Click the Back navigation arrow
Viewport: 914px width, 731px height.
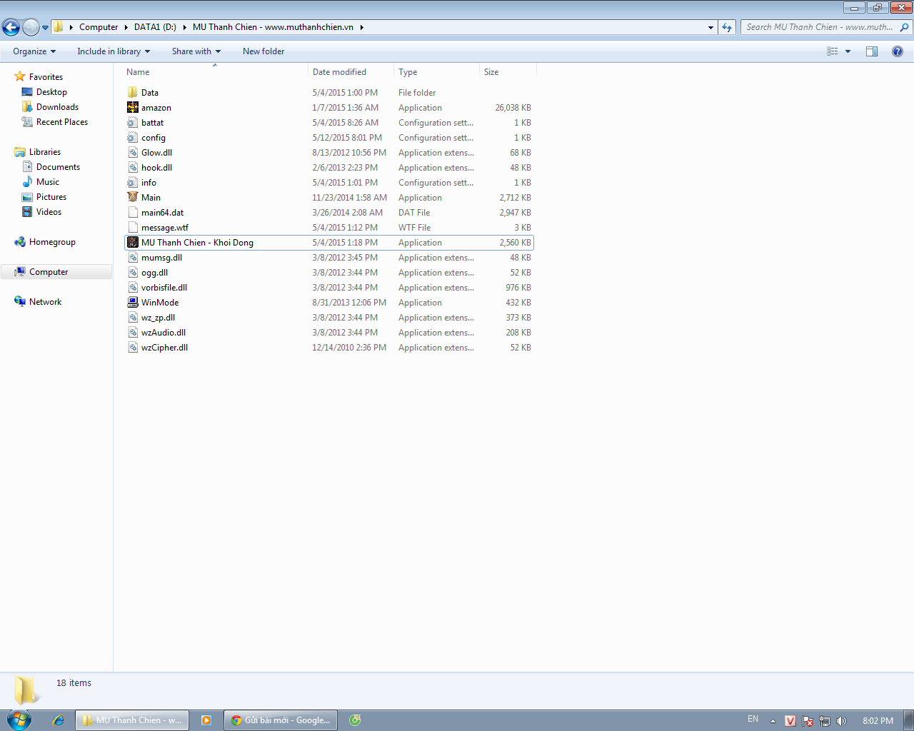tap(11, 27)
